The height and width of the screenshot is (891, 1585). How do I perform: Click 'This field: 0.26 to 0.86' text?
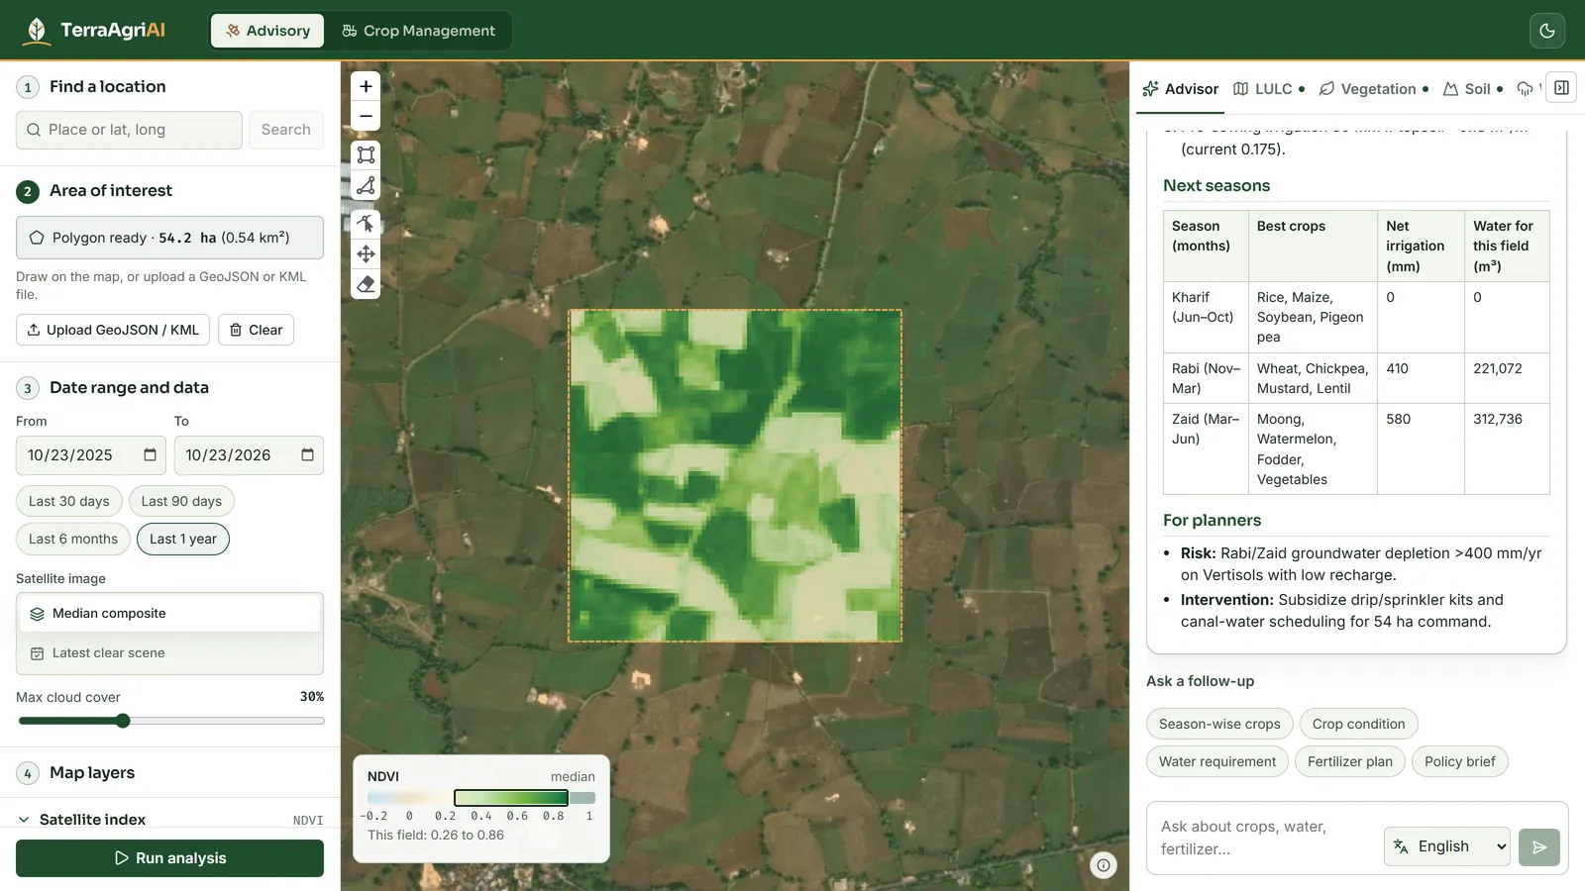pos(436,836)
